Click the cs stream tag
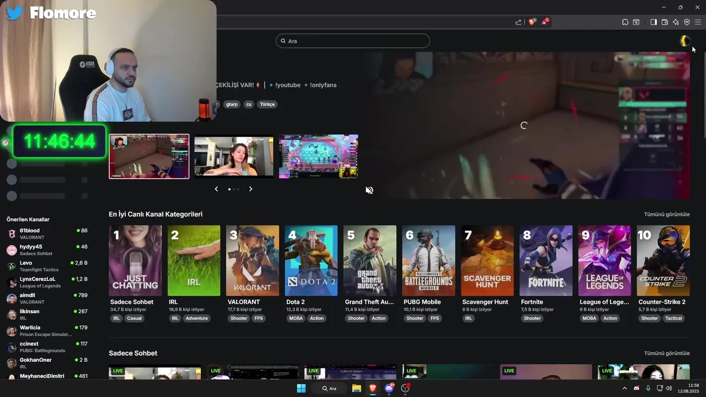This screenshot has width=706, height=397. coord(249,104)
